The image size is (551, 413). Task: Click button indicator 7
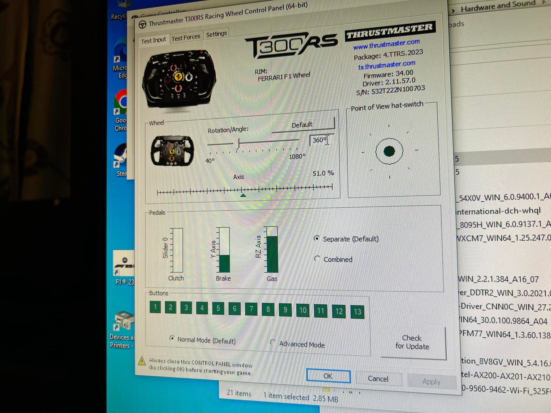pyautogui.click(x=251, y=309)
